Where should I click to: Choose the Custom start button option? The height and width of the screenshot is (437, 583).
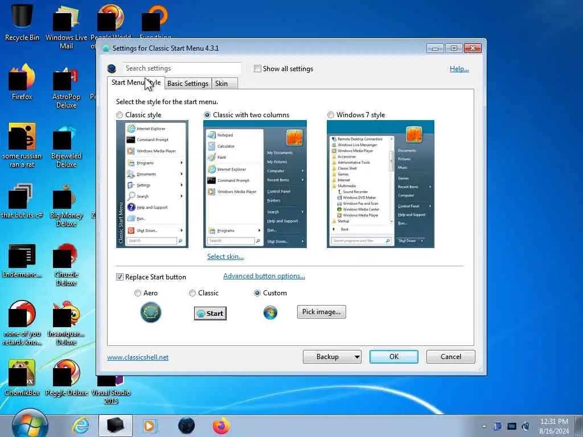[257, 293]
